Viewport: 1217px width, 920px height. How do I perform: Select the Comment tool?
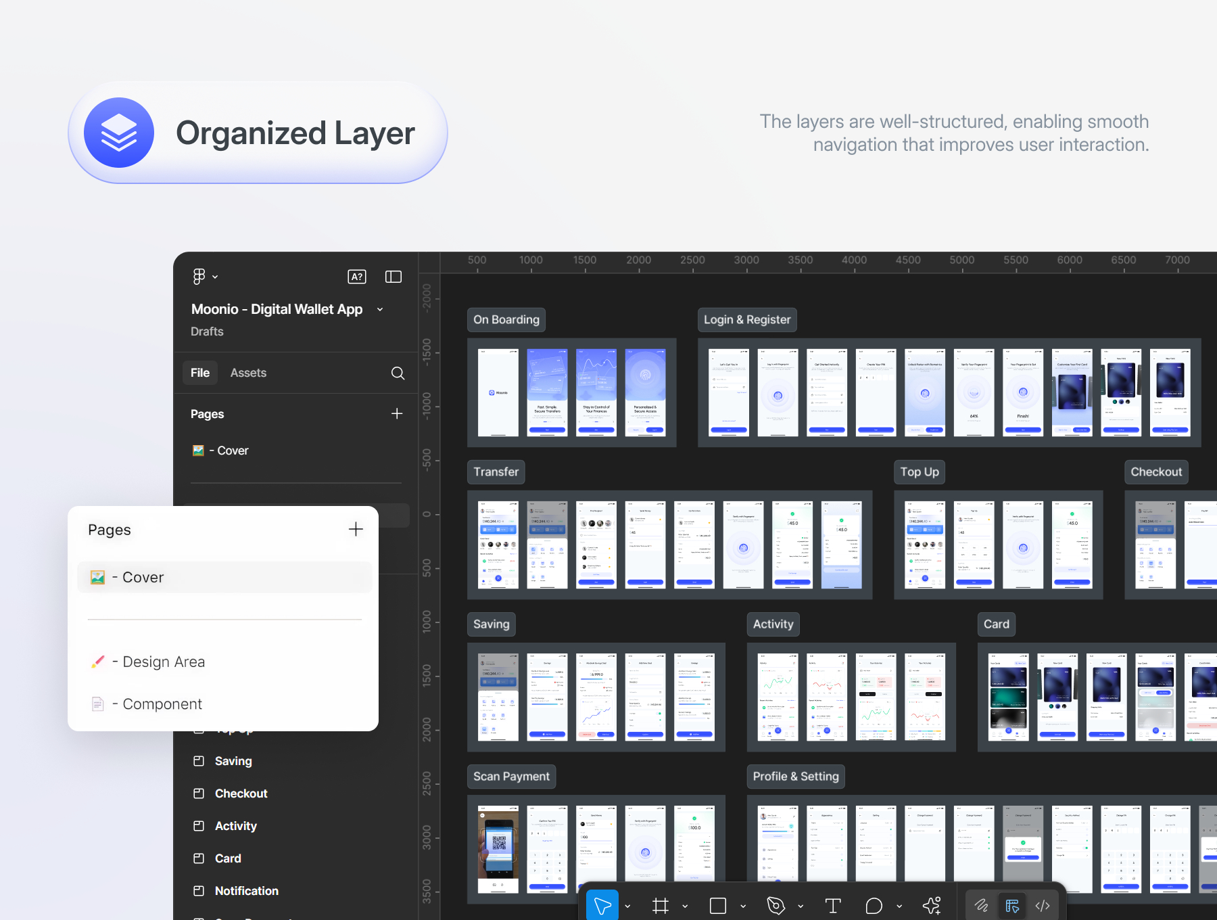pos(874,906)
